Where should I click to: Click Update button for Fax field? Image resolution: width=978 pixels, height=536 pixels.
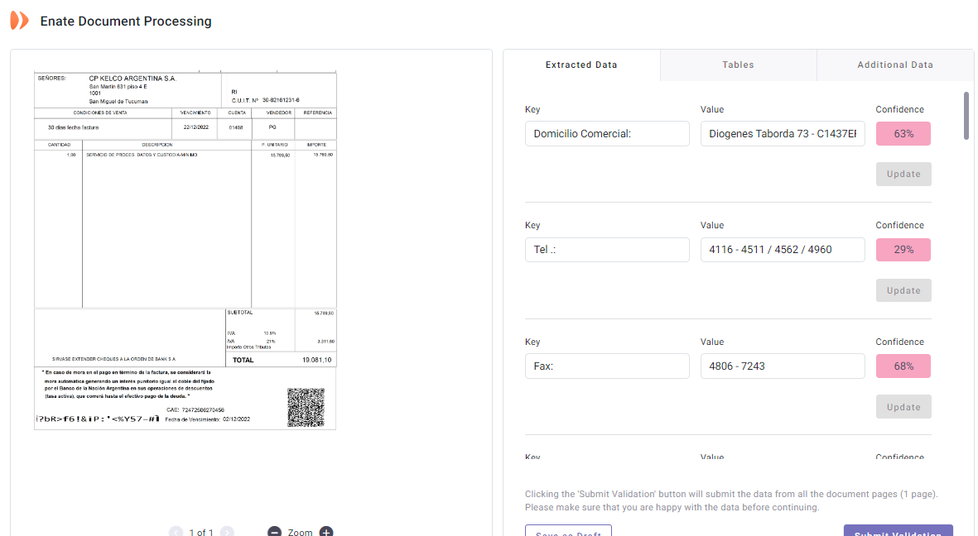[903, 407]
